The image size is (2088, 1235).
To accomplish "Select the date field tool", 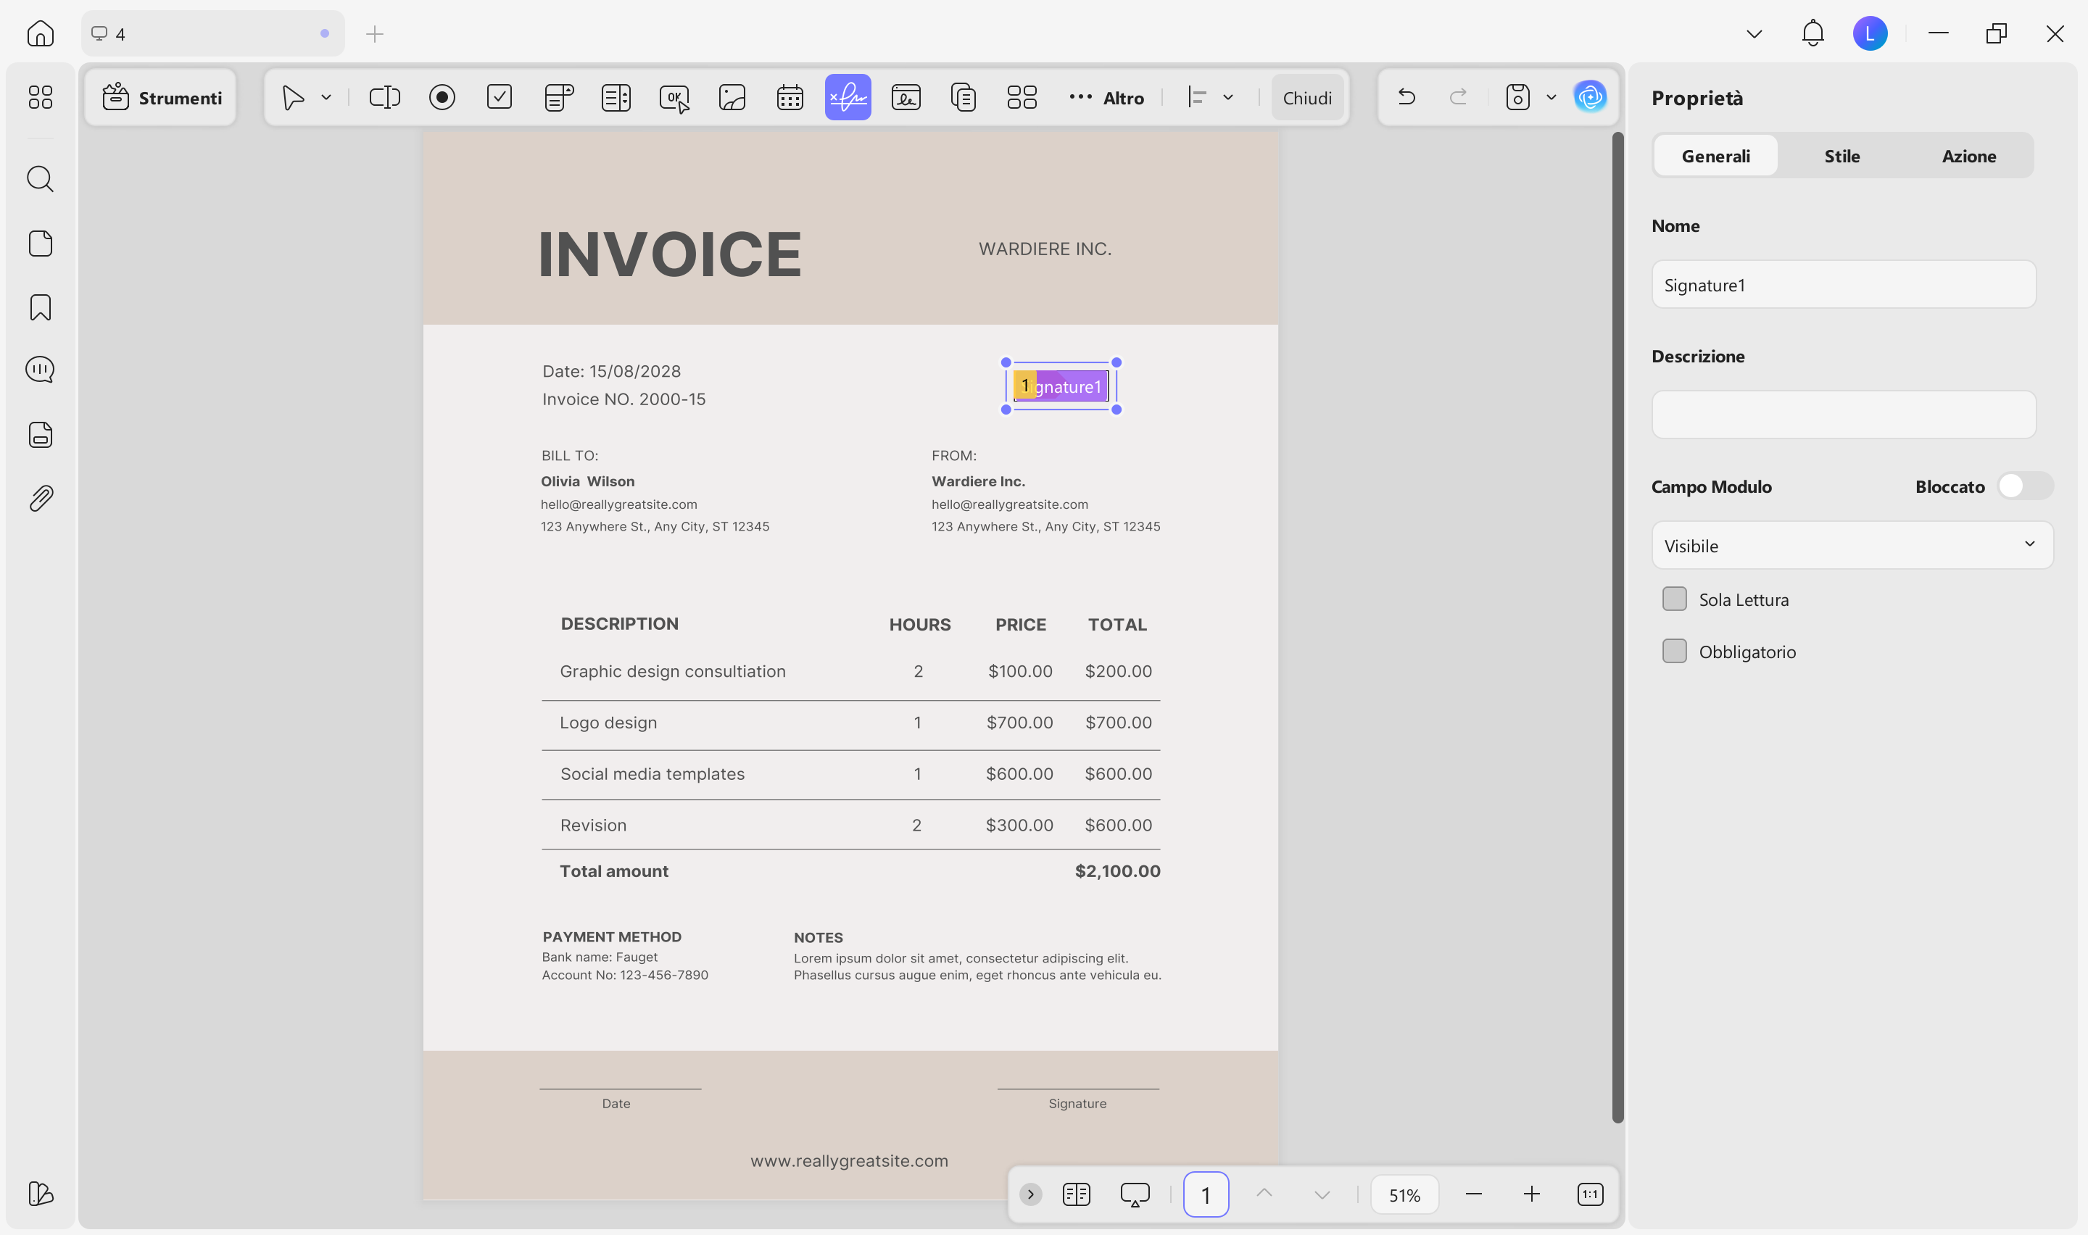I will click(x=790, y=97).
